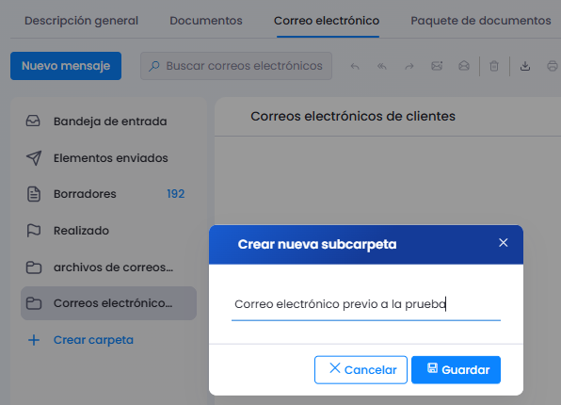
Task: Close the Crear nueva subcarpeta dialog
Action: coord(504,243)
